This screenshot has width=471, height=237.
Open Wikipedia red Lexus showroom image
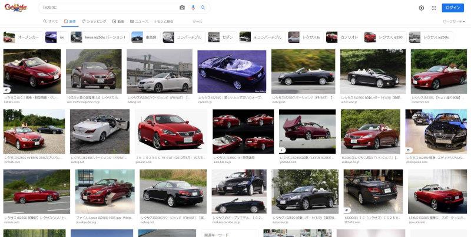[x=105, y=191]
